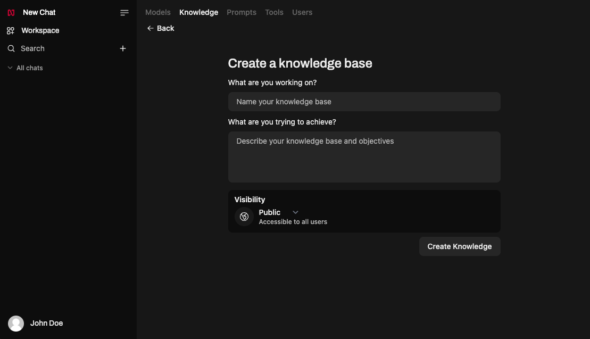
Task: Click the knowledge base description textarea
Action: pos(364,157)
